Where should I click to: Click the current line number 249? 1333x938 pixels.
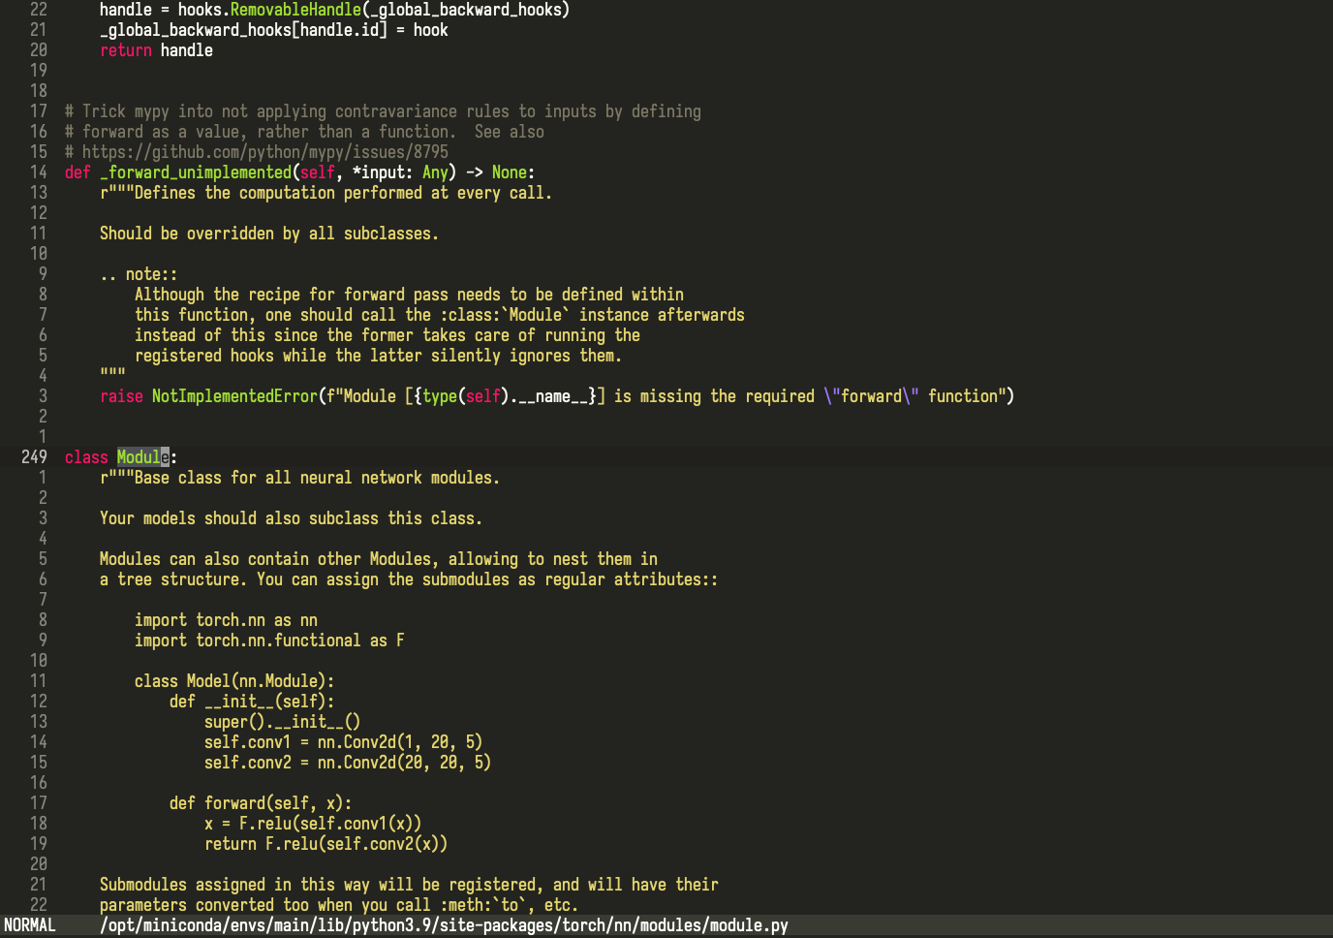tap(34, 457)
